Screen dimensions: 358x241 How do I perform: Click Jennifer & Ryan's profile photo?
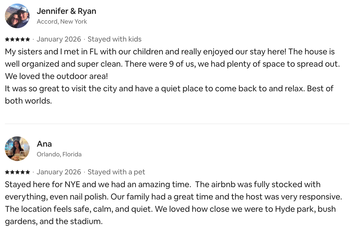[17, 16]
